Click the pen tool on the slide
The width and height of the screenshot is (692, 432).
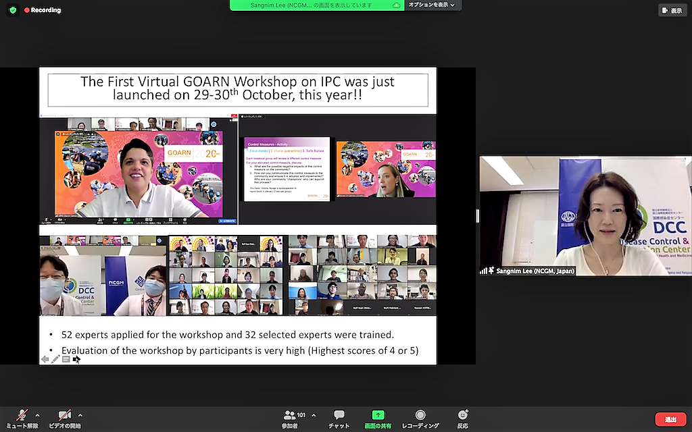point(55,359)
